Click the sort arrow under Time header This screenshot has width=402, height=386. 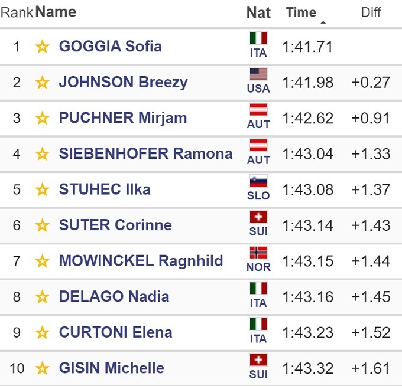pos(323,22)
